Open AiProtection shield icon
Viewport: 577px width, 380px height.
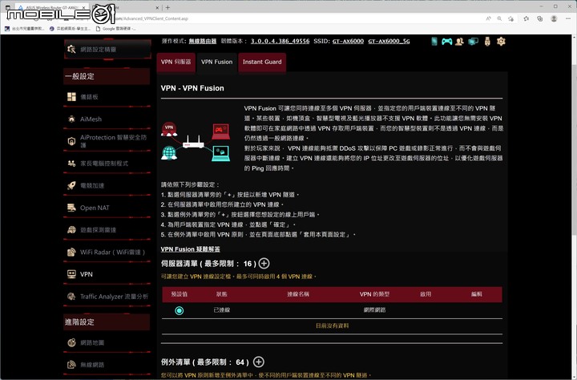(x=71, y=141)
